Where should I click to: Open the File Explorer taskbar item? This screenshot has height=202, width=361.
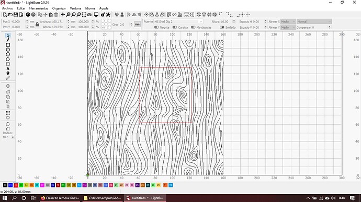(103, 198)
